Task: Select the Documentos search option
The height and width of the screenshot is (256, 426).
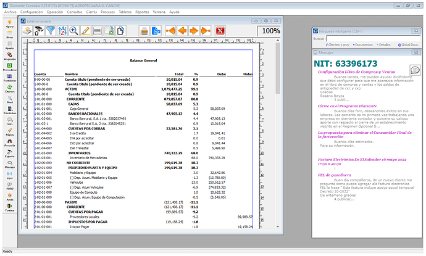Action: point(364,45)
